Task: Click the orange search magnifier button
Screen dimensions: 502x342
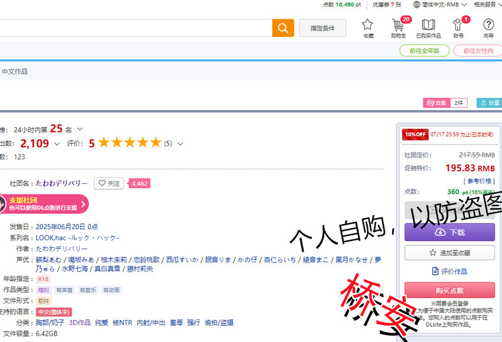Action: click(283, 28)
